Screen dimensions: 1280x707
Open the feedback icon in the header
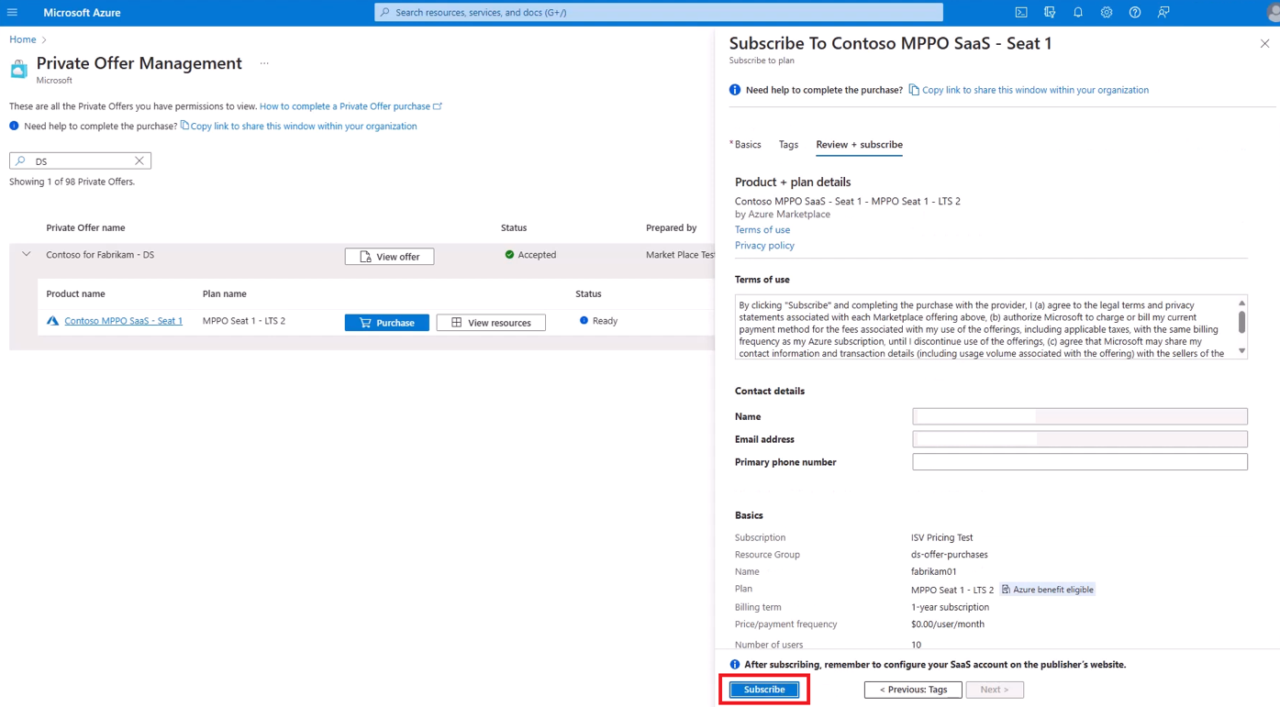1163,13
